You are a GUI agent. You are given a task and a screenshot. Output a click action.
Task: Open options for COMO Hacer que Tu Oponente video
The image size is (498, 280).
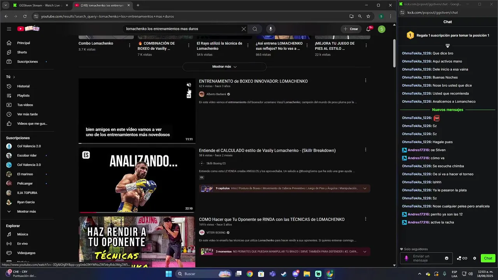click(365, 219)
